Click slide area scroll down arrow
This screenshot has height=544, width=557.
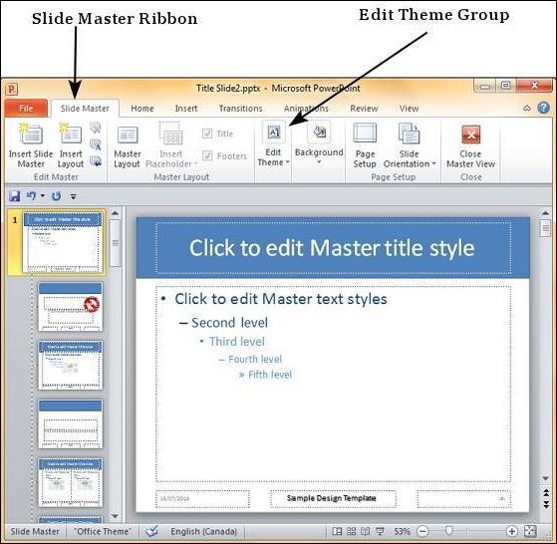tap(545, 478)
